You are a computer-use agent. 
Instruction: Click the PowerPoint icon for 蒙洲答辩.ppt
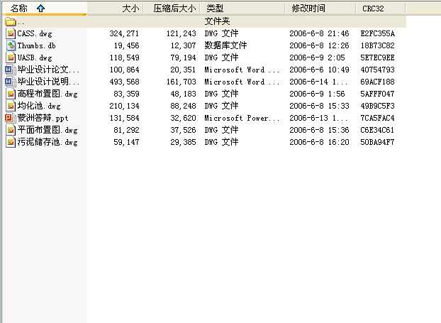[11, 118]
